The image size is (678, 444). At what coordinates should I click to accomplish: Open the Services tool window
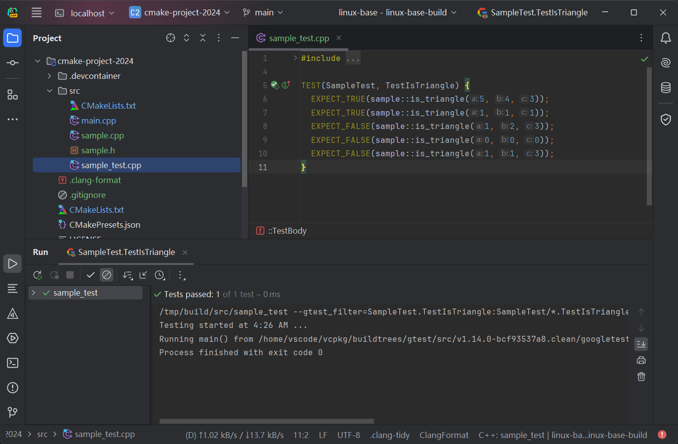[x=12, y=338]
